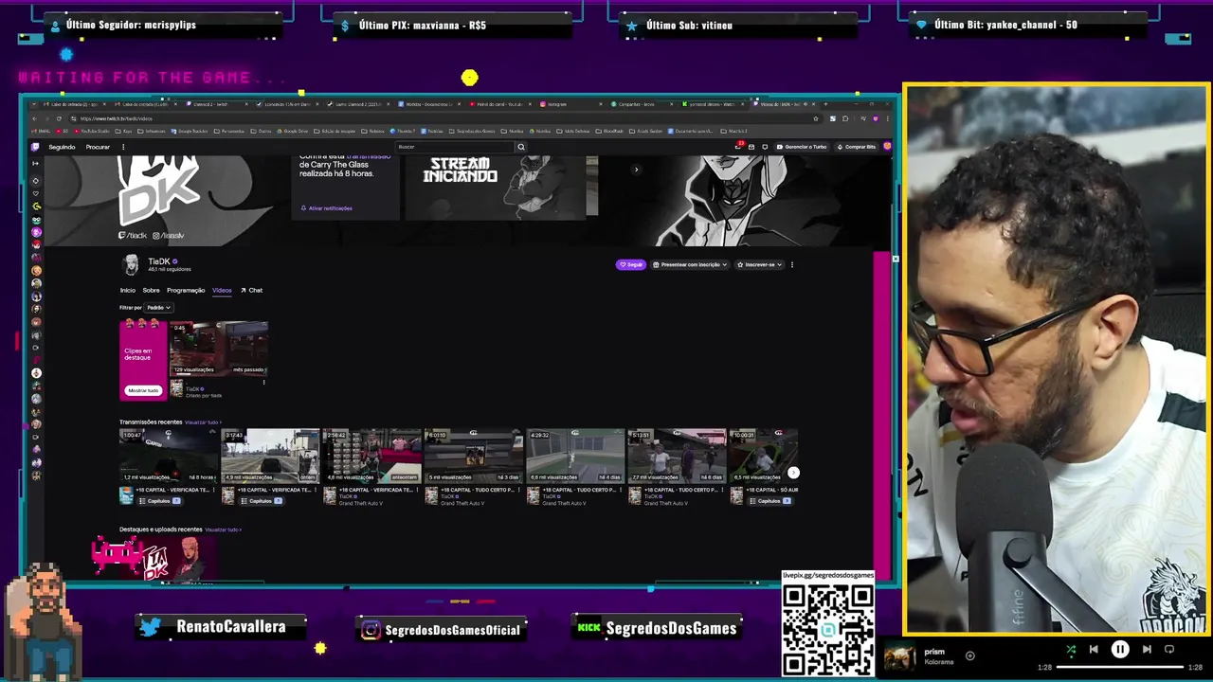Expand Presentear com inscrição dropdown
Screen dimensions: 1213x682
point(690,265)
